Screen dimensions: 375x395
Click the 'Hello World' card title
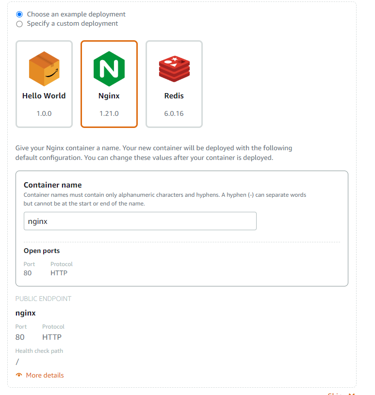44,96
